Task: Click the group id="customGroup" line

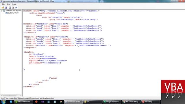Action: tap(73, 19)
